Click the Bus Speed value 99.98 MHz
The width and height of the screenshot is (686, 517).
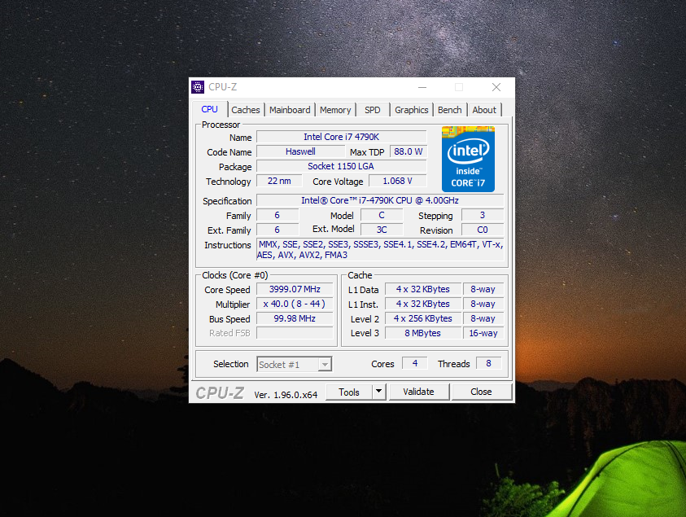click(x=295, y=318)
